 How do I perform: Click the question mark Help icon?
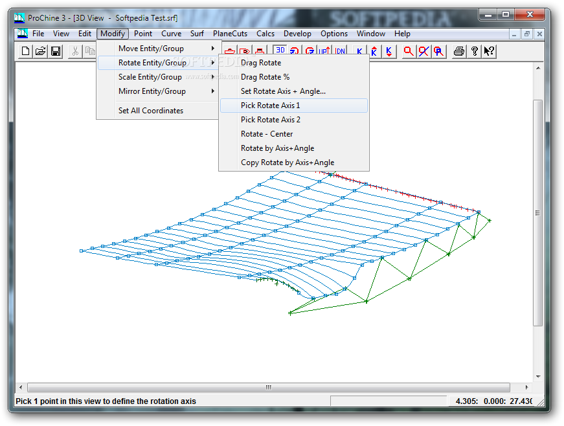click(x=474, y=51)
